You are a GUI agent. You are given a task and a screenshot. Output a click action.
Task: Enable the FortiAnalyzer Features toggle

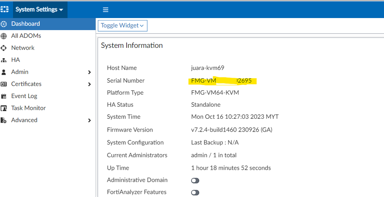[x=195, y=193]
